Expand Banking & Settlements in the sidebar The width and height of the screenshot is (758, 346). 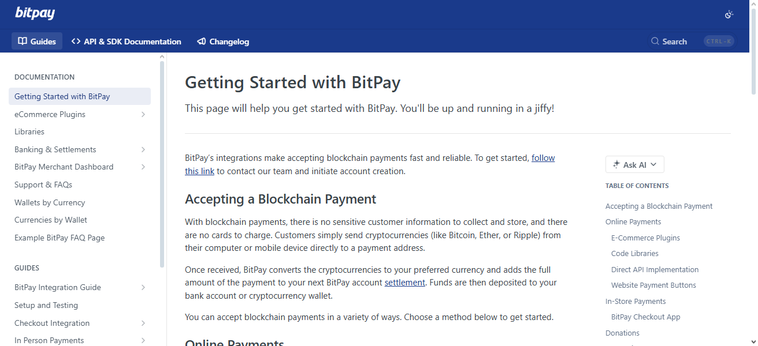[143, 149]
